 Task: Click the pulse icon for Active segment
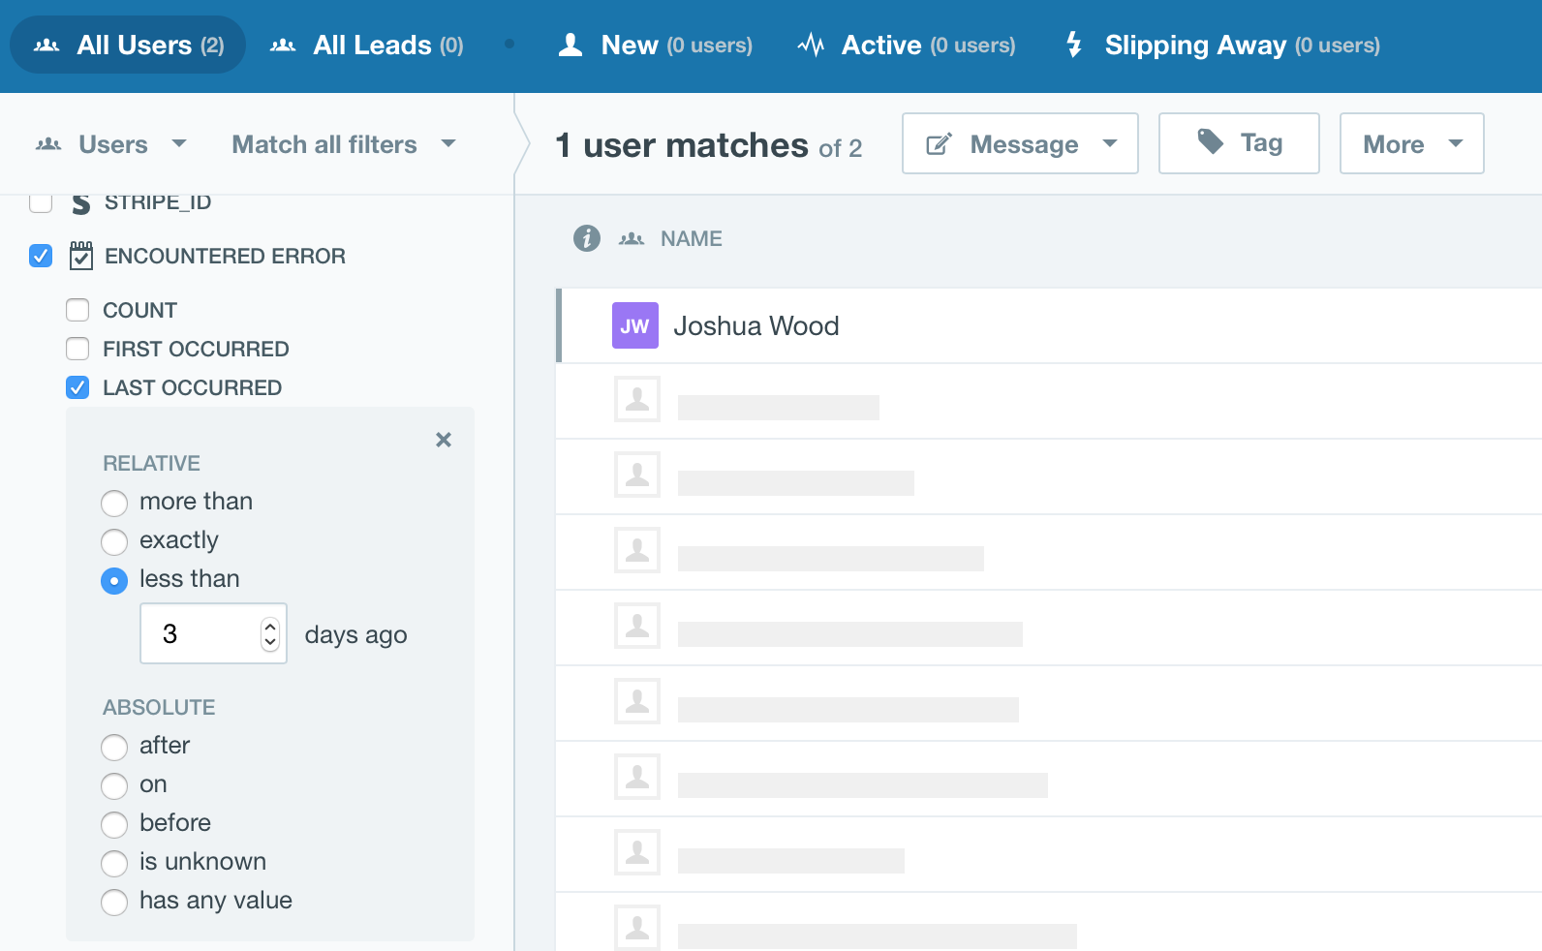click(x=811, y=45)
